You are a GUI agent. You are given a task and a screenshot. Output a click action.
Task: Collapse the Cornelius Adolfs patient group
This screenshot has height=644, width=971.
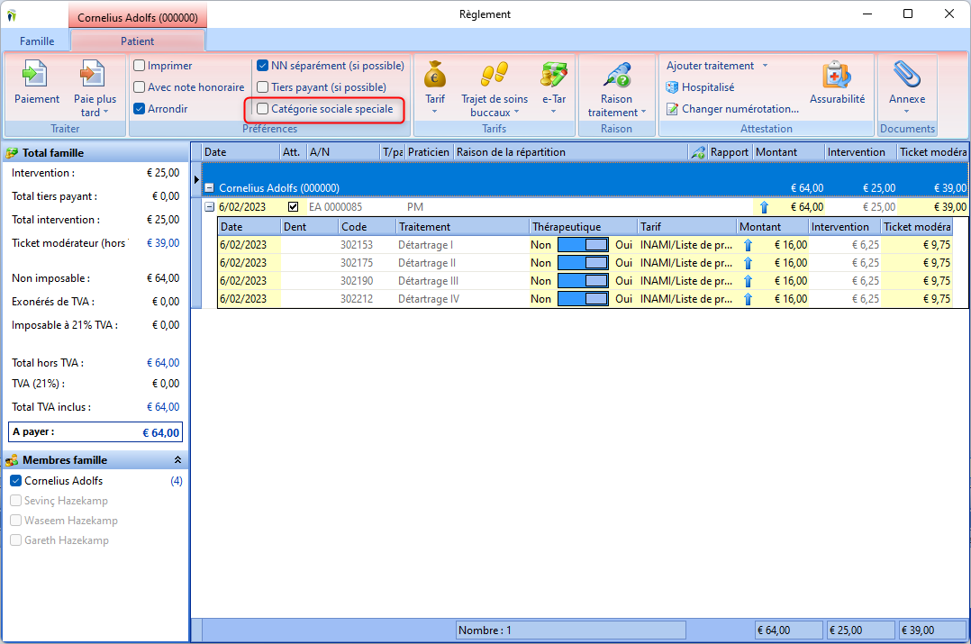(209, 188)
